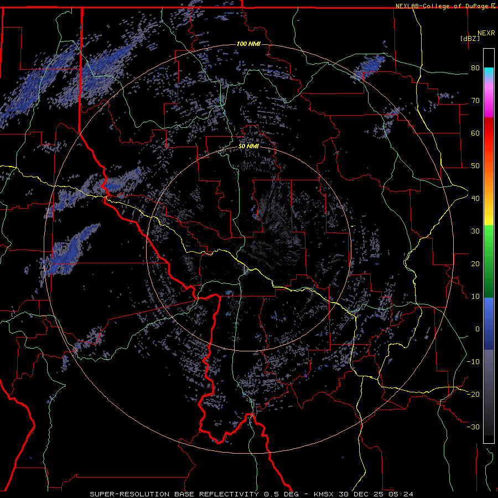Click the 100 NMI range ring label
The image size is (498, 498).
(x=248, y=44)
